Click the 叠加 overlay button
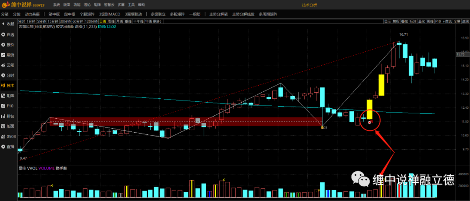 (x=404, y=21)
